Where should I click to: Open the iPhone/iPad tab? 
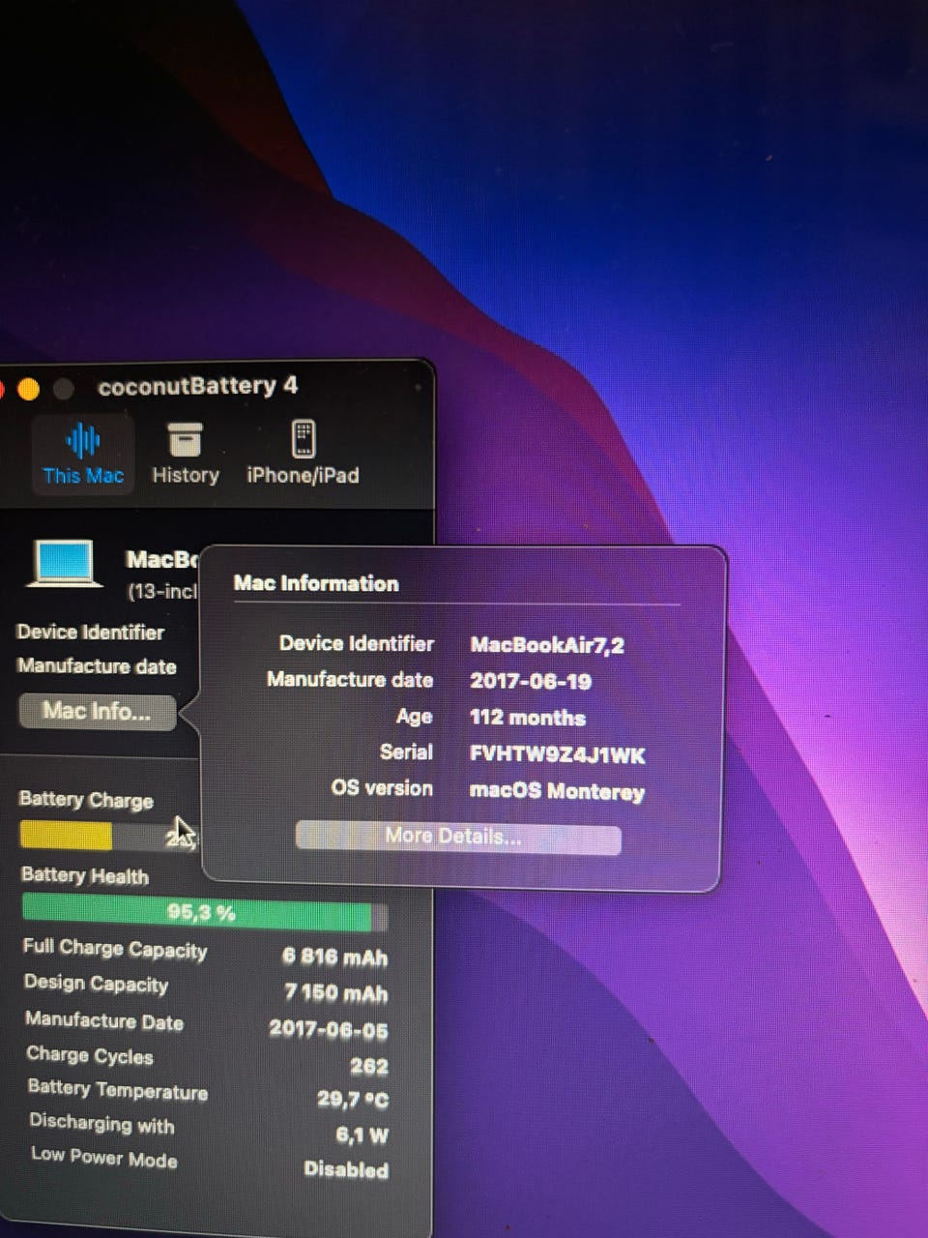303,455
